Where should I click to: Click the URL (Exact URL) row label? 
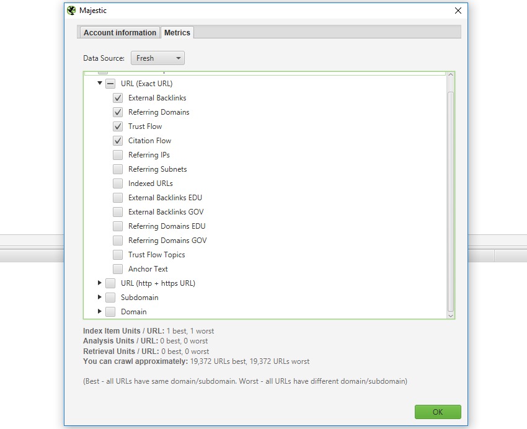[146, 84]
